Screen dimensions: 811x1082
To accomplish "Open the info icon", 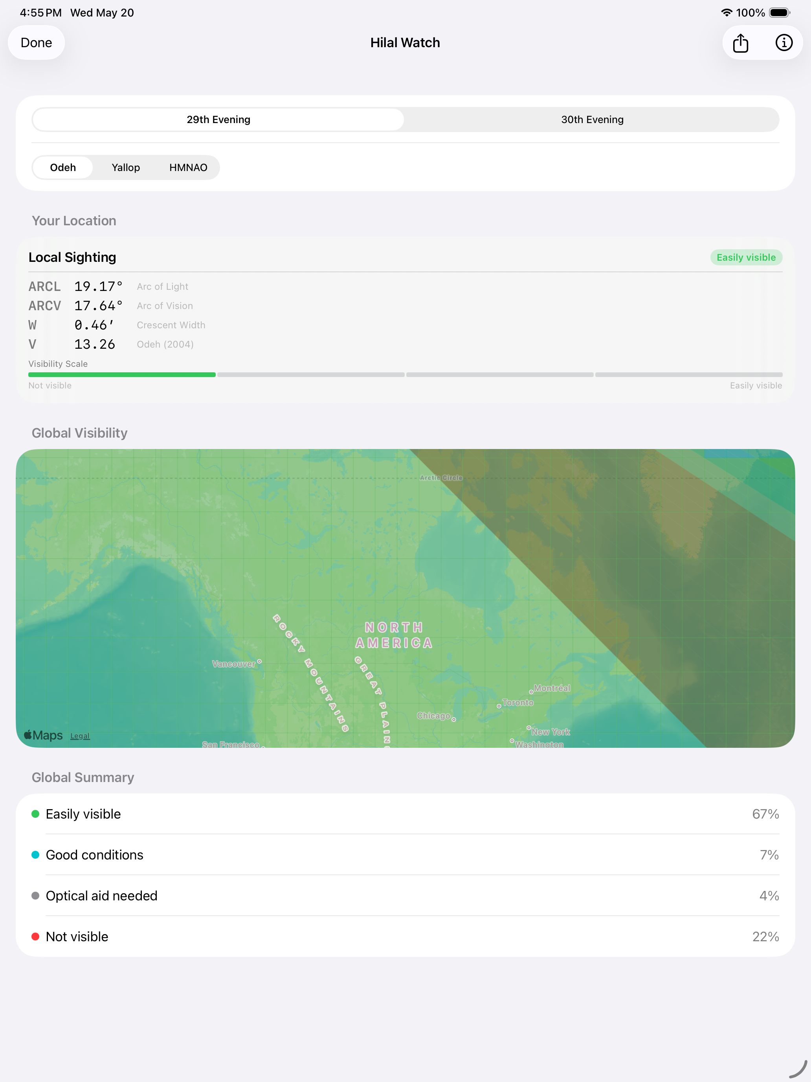I will pos(783,42).
